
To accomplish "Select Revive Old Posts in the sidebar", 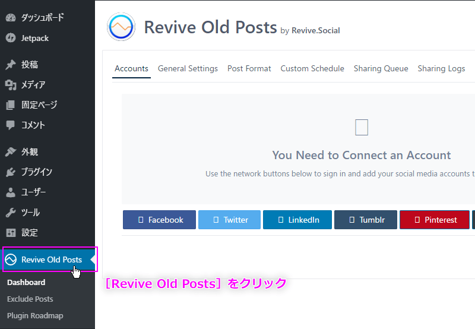I will click(47, 260).
